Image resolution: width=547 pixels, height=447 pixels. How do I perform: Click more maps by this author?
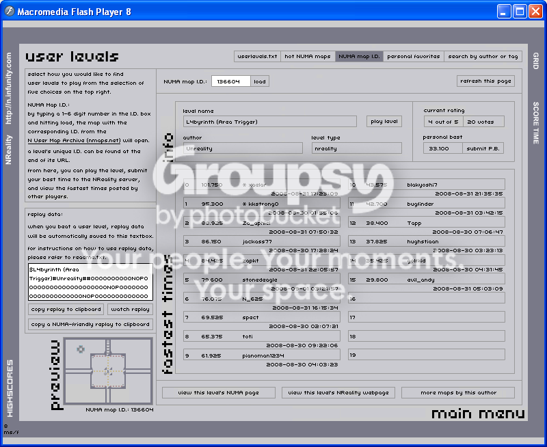click(458, 392)
